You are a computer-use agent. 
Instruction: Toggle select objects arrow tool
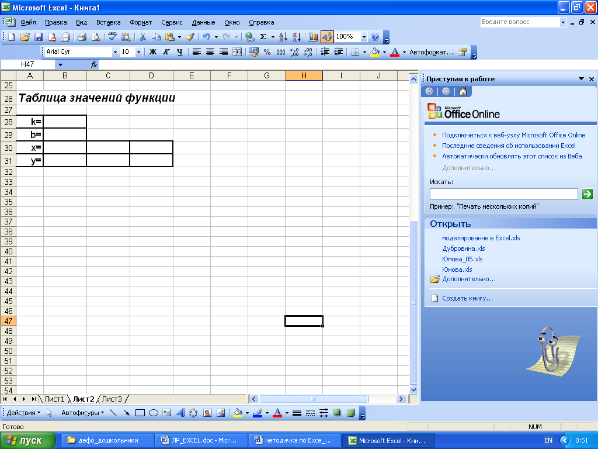(49, 413)
